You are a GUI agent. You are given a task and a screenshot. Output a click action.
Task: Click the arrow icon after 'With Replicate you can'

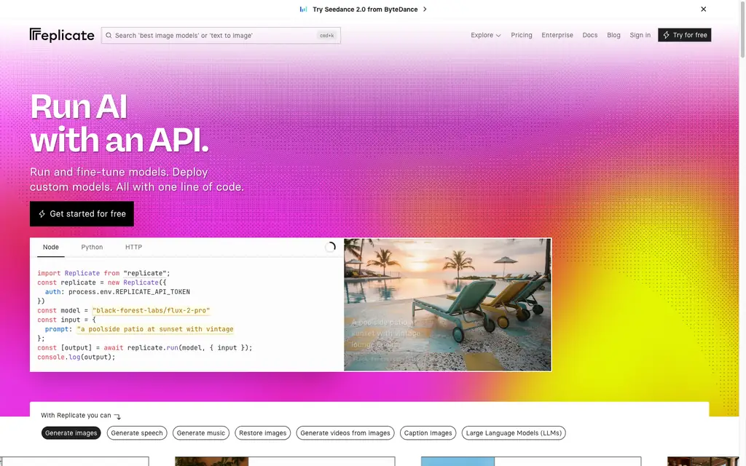[117, 416]
